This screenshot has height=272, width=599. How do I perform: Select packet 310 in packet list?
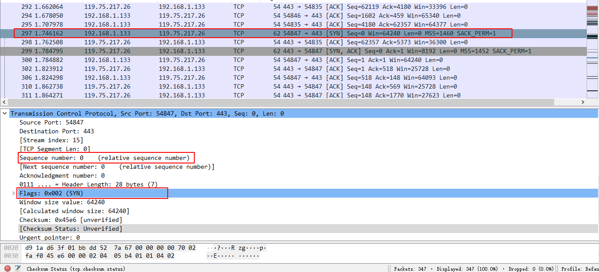(x=293, y=86)
